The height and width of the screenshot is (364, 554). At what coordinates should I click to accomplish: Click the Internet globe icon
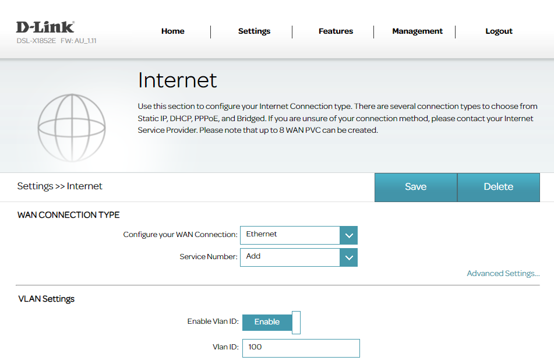coord(72,128)
